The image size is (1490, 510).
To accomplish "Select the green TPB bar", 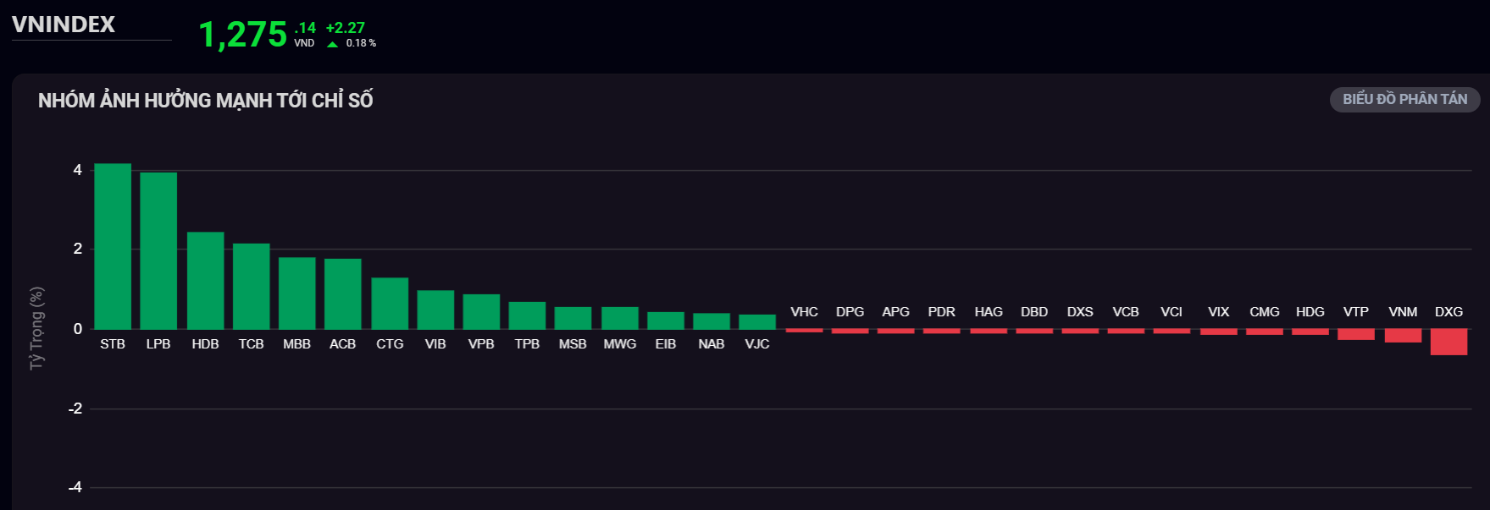I will tap(527, 315).
